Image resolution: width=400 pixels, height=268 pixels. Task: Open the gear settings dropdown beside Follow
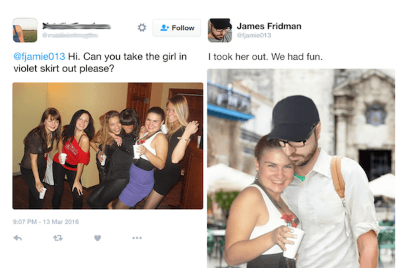[142, 27]
